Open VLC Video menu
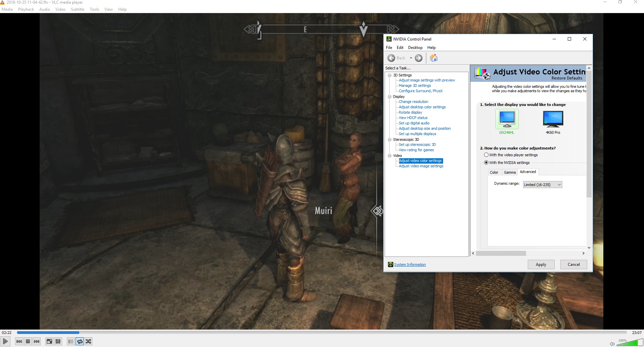The image size is (644, 347). (x=60, y=9)
